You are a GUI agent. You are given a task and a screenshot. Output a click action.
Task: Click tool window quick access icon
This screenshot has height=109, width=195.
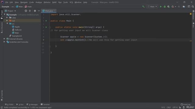click(2, 107)
